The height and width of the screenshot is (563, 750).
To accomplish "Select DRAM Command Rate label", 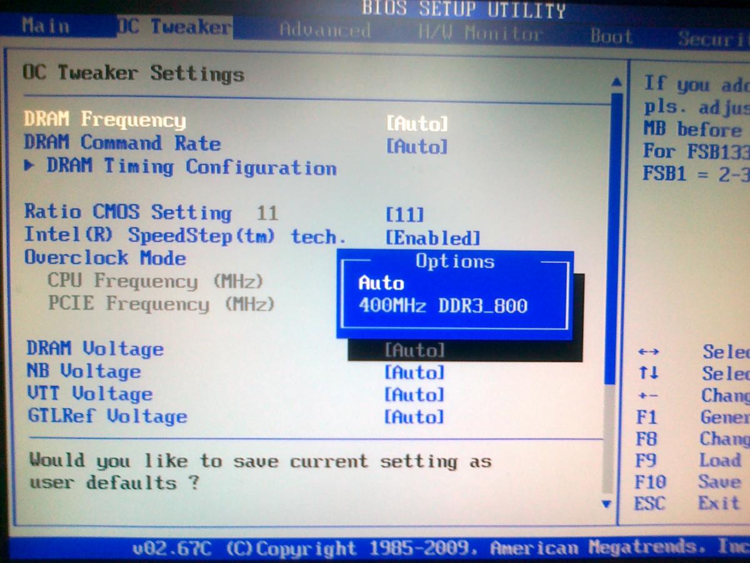I will coord(122,143).
